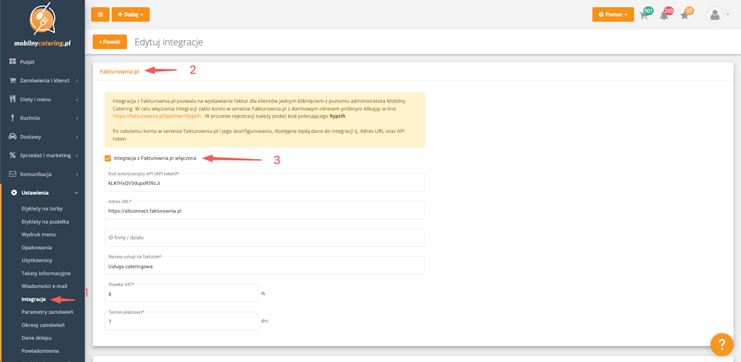Open the Pomoc dropdown menu

[x=612, y=14]
